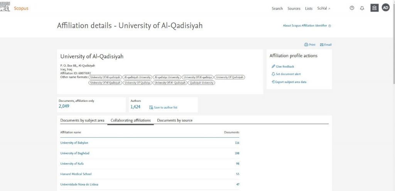Click 'University Of Qadisiya' name chip
The width and height of the screenshot is (395, 191).
point(137,83)
